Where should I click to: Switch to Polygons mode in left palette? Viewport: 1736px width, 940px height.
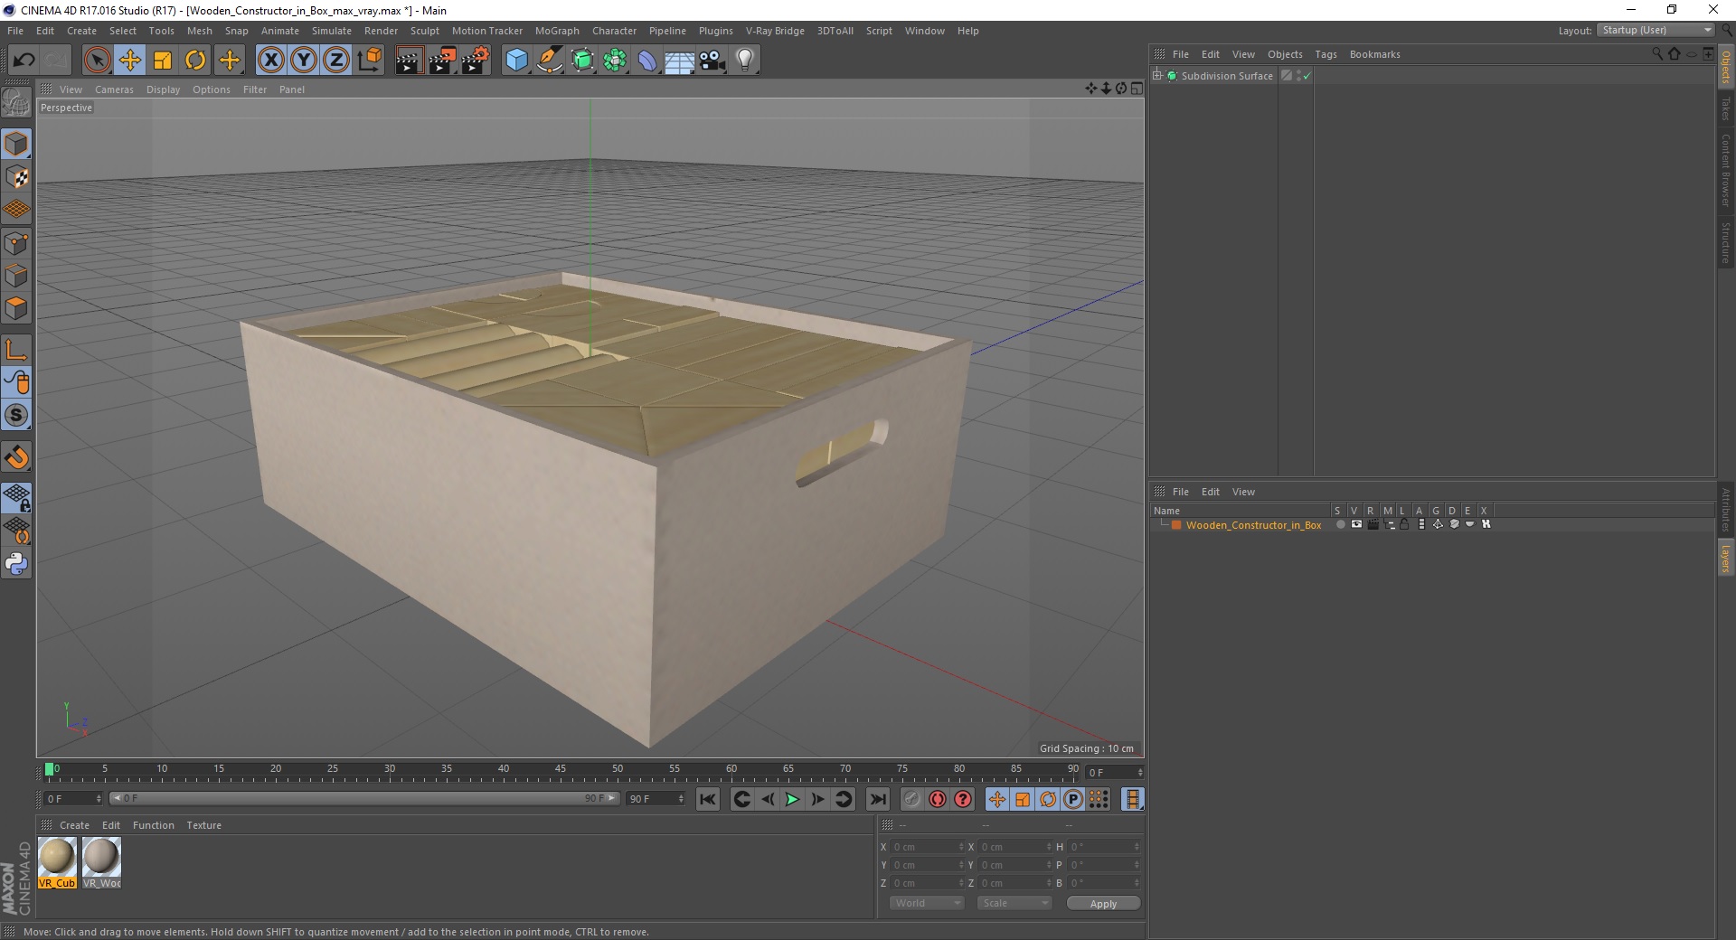click(x=16, y=308)
